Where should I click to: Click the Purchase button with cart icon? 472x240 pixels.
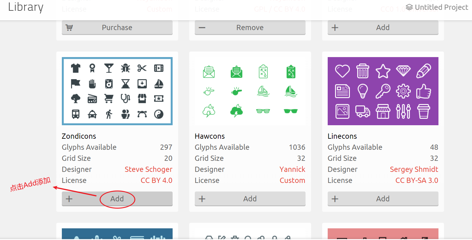[117, 27]
